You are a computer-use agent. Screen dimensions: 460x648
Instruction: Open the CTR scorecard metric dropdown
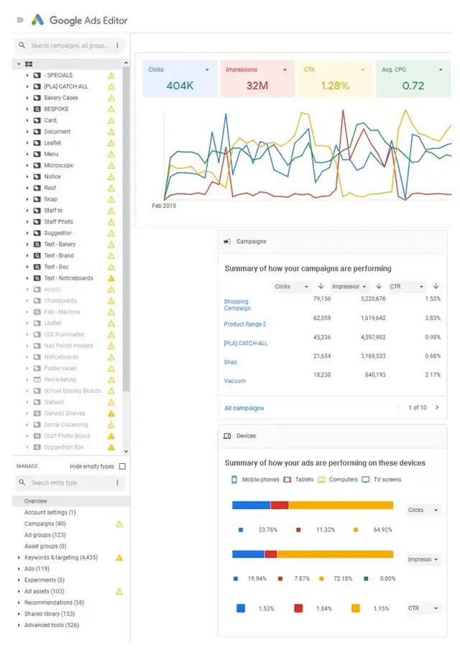pos(362,70)
